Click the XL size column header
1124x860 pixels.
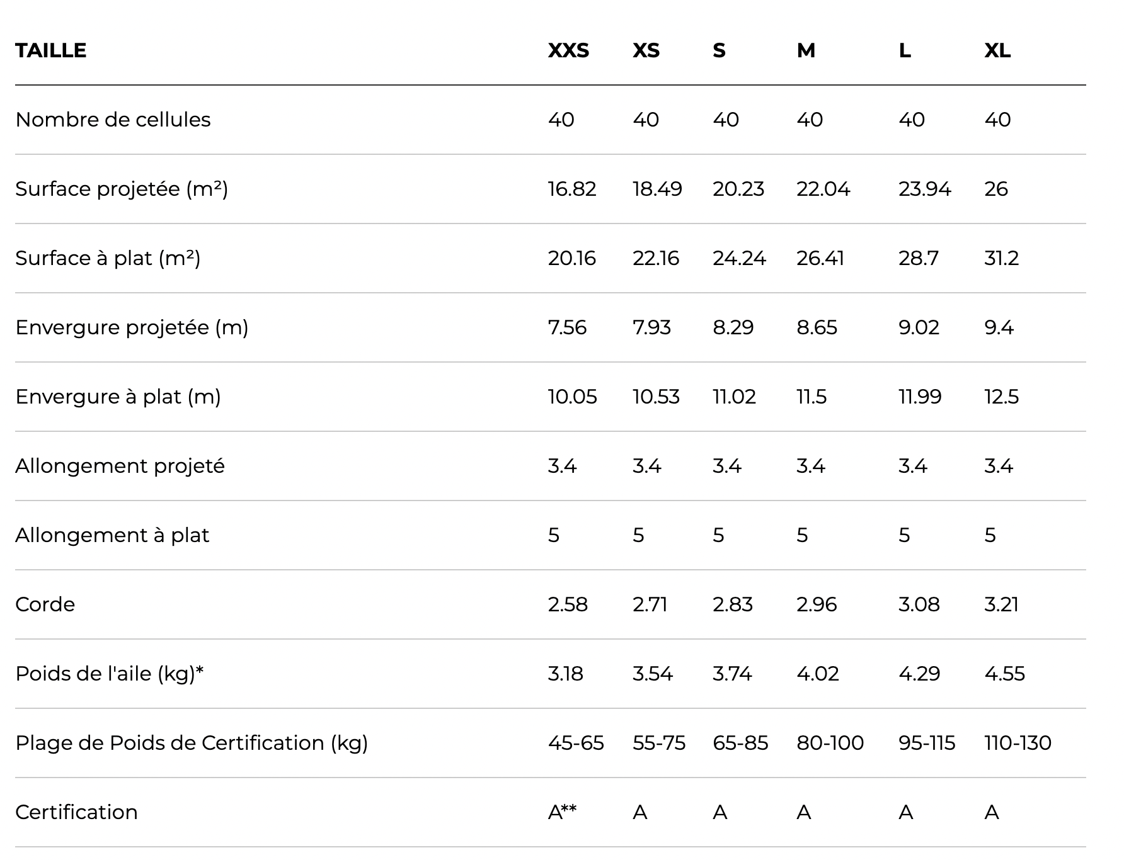coord(997,50)
